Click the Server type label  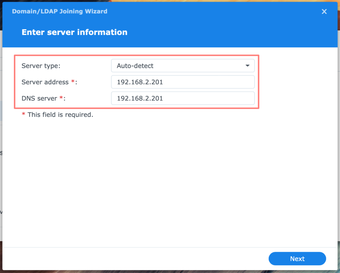(x=41, y=66)
